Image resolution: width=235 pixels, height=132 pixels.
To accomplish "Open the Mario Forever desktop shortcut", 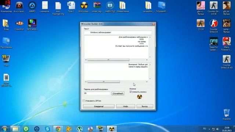I will pyautogui.click(x=227, y=44).
